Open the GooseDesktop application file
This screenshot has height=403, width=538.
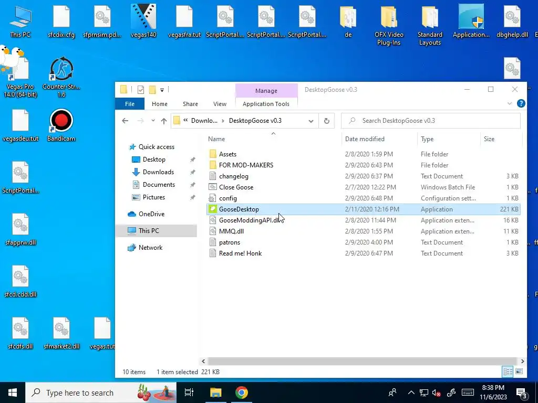click(364, 209)
